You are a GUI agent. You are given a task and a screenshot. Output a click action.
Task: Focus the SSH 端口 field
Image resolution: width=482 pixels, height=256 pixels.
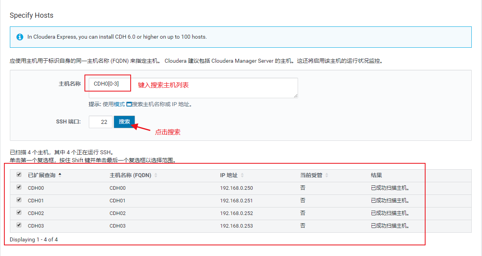tap(101, 122)
